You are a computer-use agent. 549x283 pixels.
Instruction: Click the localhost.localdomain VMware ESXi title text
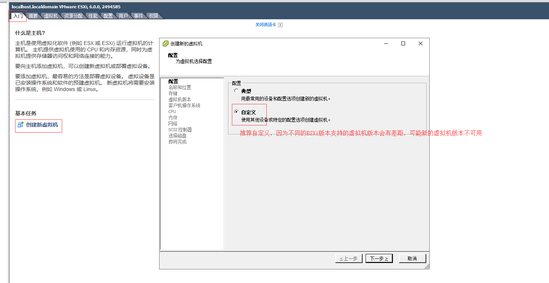click(x=66, y=6)
